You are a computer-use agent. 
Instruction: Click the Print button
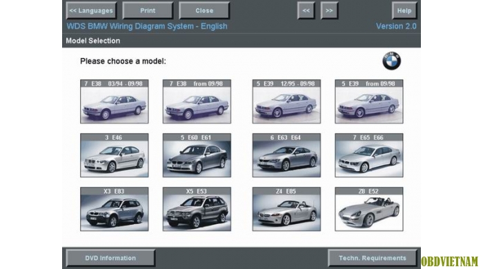click(148, 10)
